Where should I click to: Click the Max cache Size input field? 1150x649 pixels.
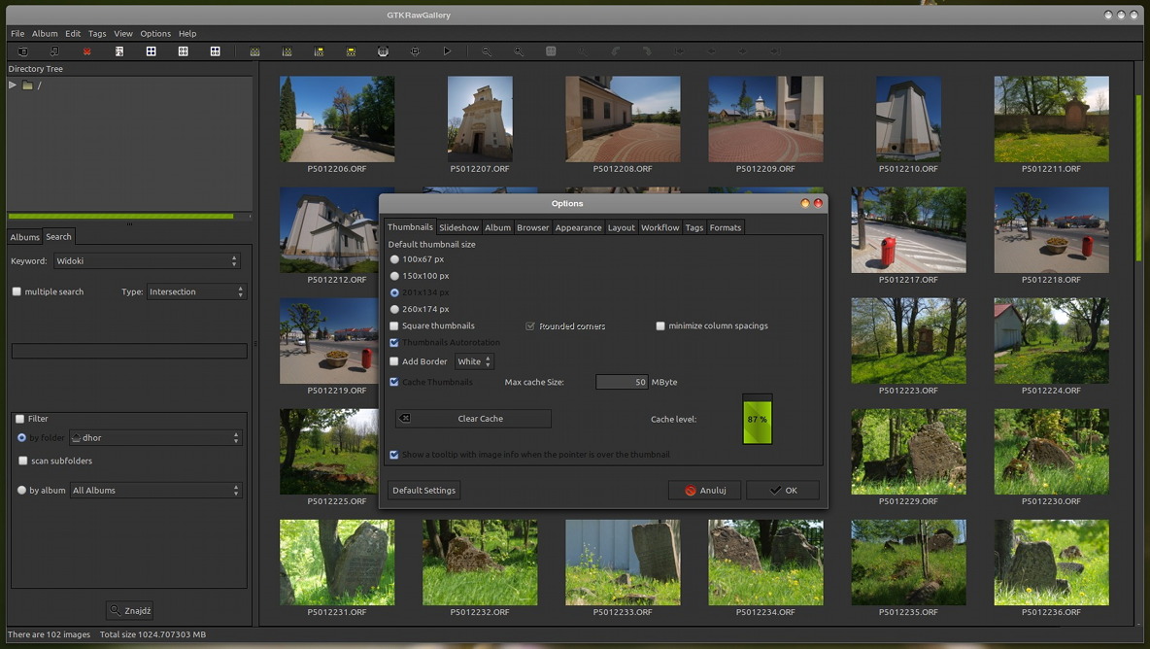click(622, 383)
